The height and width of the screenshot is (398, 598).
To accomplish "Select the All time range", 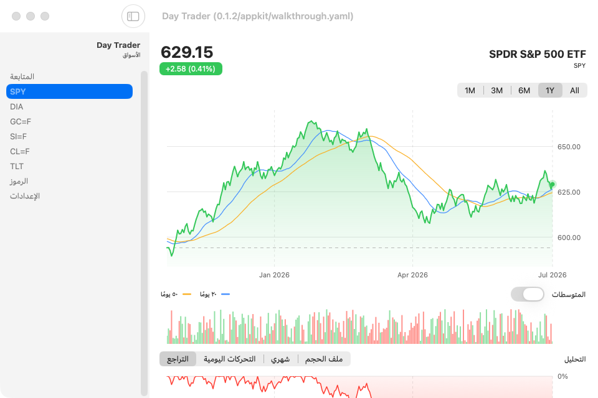I will pyautogui.click(x=574, y=90).
